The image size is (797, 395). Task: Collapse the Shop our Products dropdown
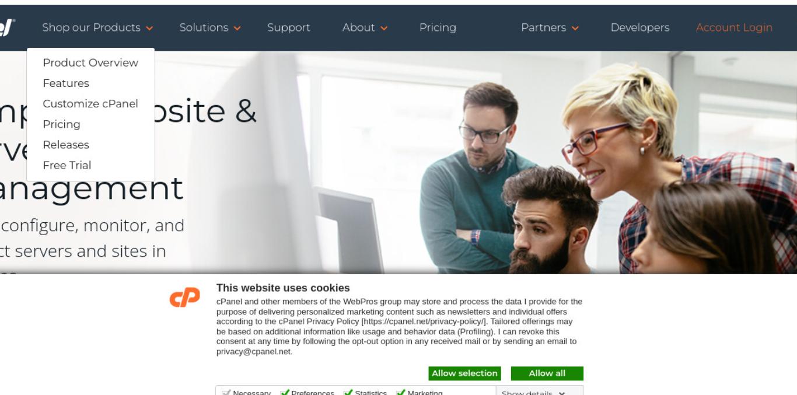click(x=98, y=27)
